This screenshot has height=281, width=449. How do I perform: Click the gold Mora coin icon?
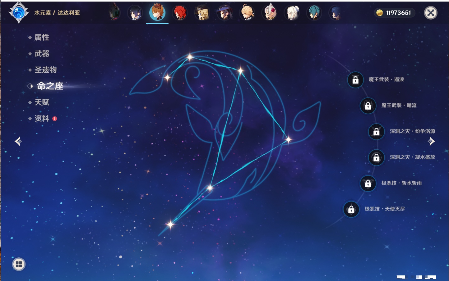(379, 13)
